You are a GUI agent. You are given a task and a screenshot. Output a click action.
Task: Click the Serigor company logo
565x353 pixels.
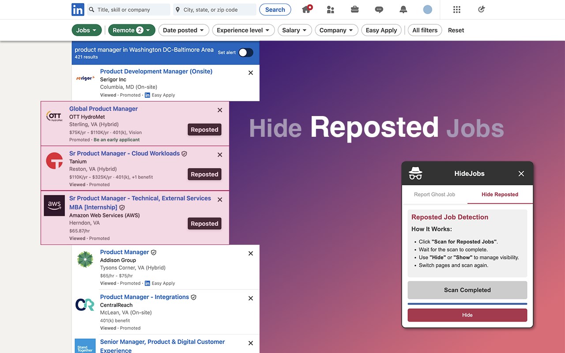pyautogui.click(x=85, y=79)
